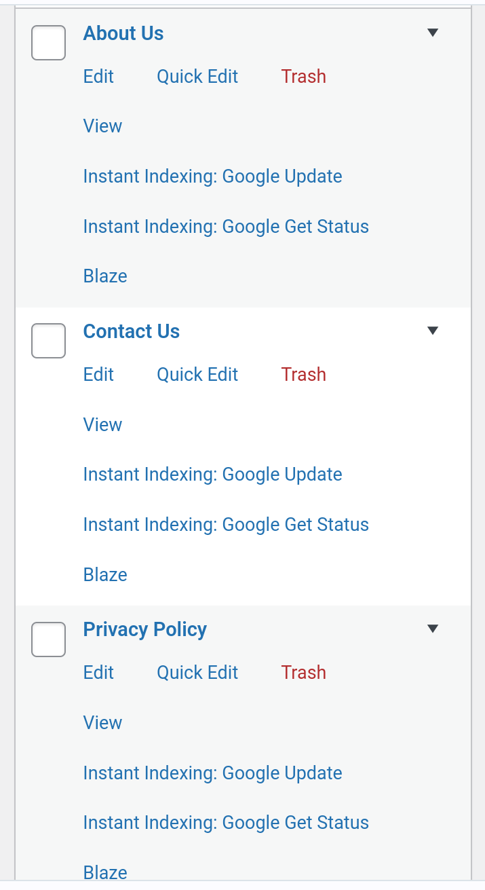
Task: Move Privacy Policy to Trash
Action: point(303,673)
